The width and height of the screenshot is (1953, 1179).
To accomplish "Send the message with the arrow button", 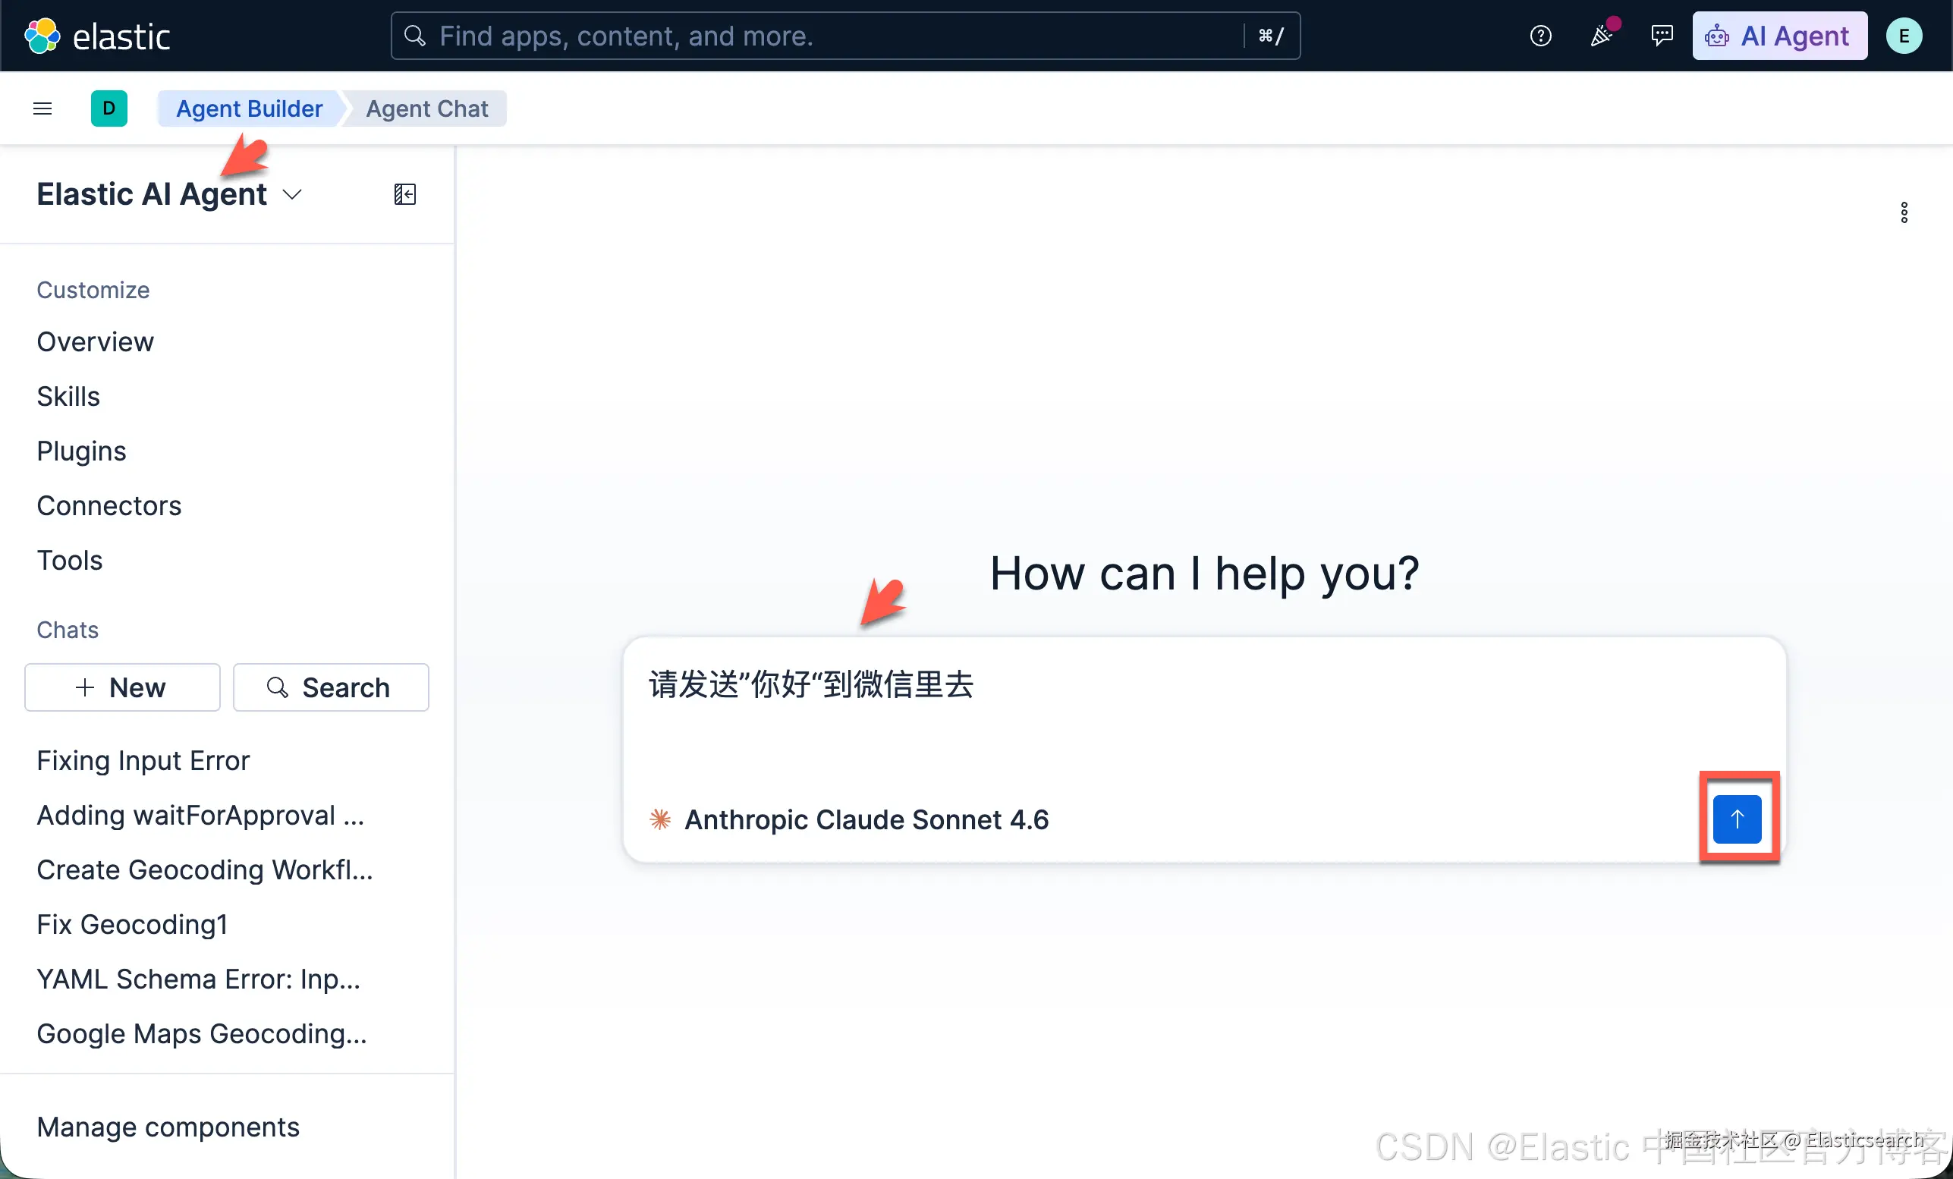I will (1737, 819).
